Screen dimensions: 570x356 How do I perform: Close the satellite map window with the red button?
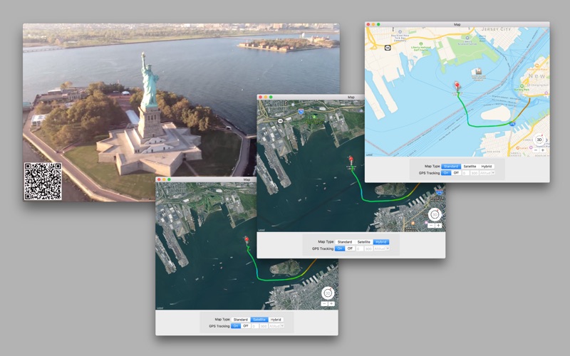[x=159, y=179]
